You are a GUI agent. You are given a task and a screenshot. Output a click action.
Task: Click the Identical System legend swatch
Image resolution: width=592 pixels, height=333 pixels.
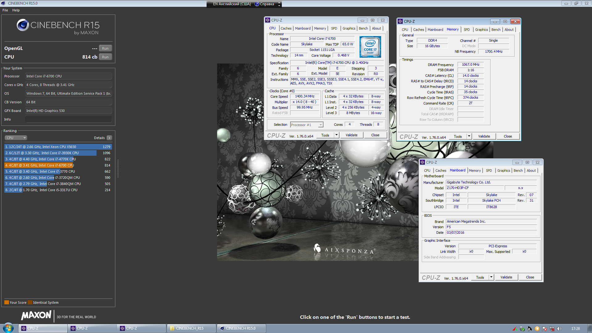point(30,302)
